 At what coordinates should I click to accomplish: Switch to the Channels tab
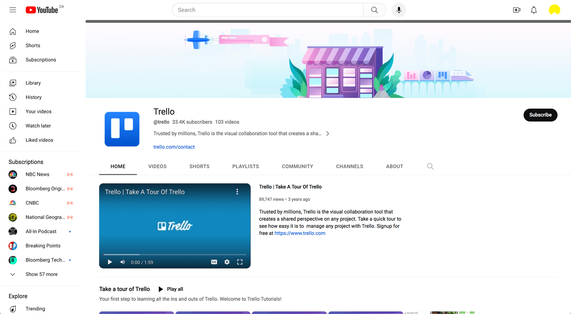[349, 166]
